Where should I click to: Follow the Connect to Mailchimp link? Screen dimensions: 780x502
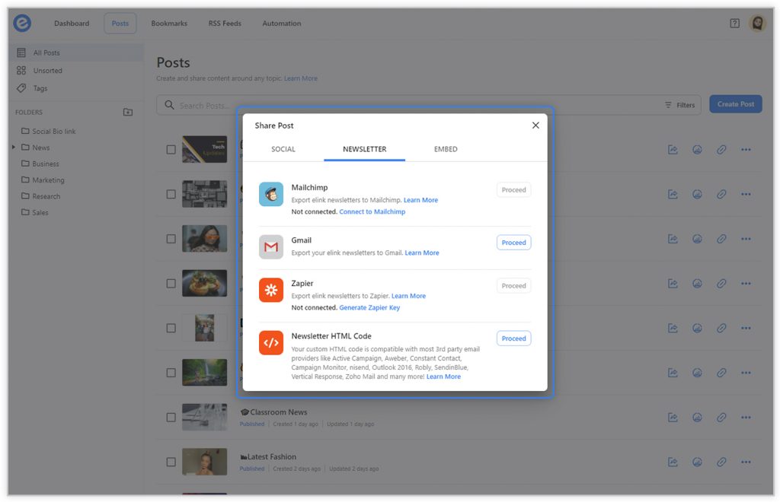[372, 212]
